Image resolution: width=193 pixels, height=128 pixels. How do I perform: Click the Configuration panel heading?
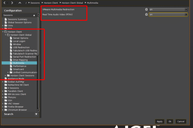tap(13, 11)
